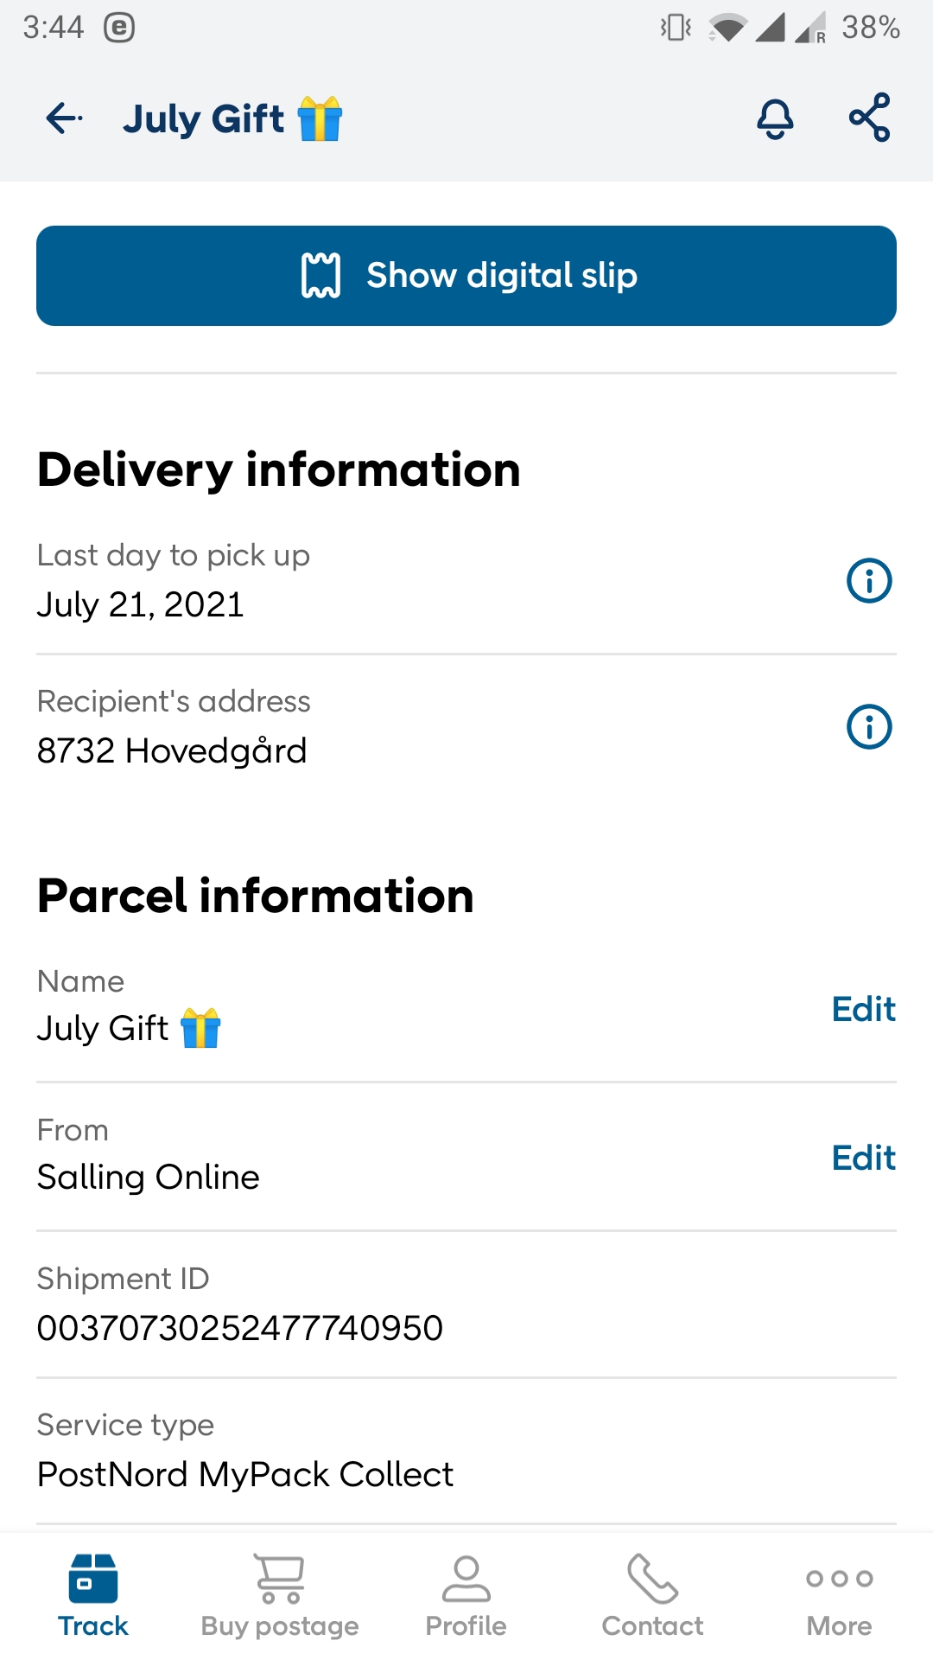Tap the back arrow icon
This screenshot has height=1660, width=933.
click(64, 118)
